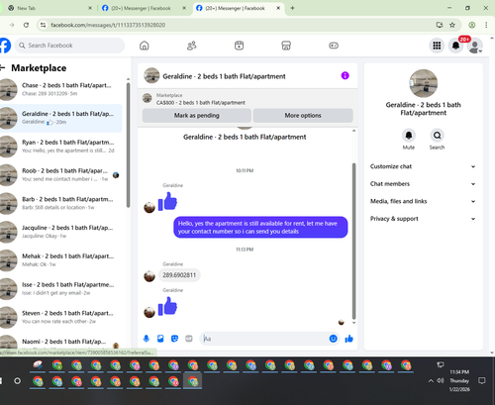The image size is (495, 405).
Task: Click the Facebook logo
Action: [5, 46]
